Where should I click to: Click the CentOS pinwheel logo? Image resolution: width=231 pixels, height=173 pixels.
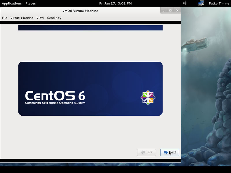[x=148, y=97]
